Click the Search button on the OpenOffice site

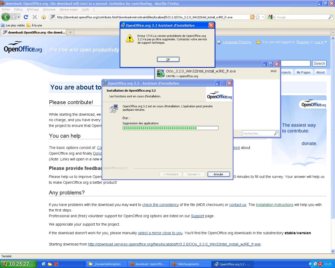pos(319,63)
